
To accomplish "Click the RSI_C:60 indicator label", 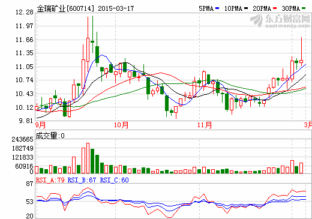I will [114, 180].
